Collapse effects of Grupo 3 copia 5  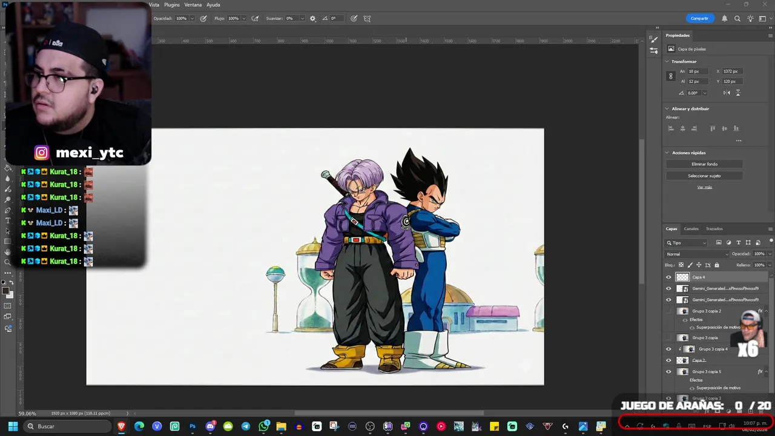(766, 372)
